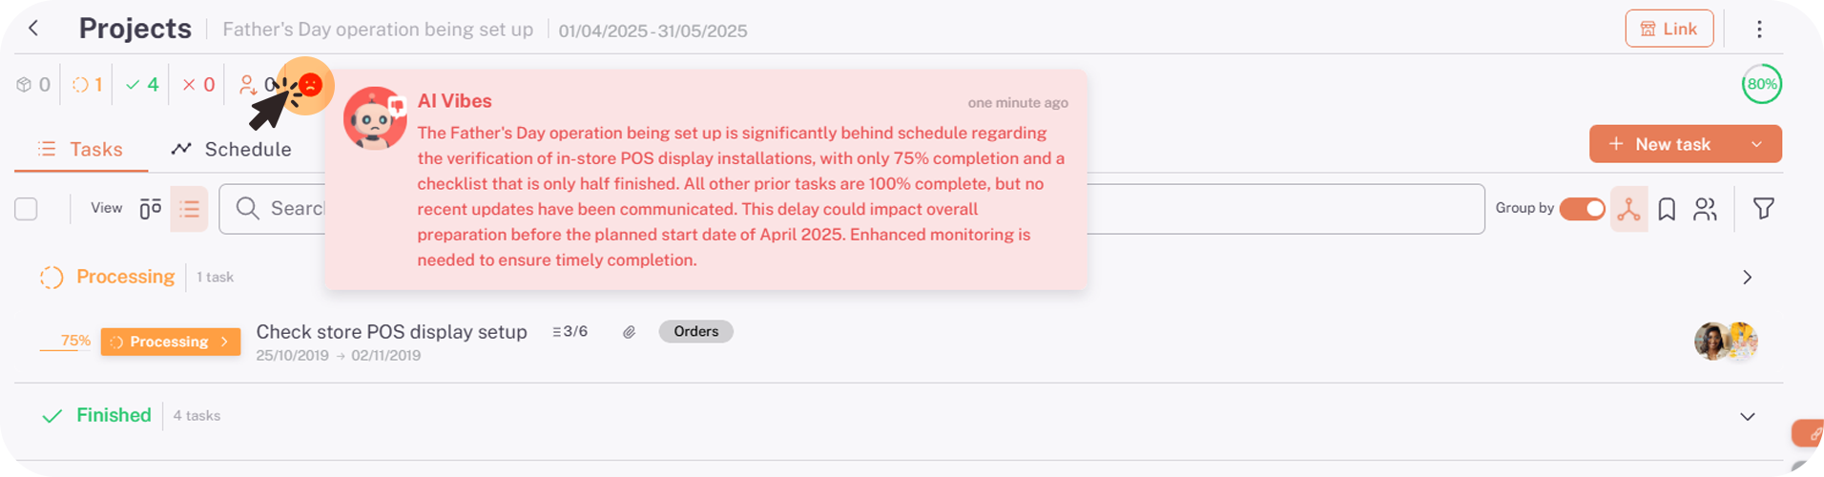Click the hierarchy group-by tree icon

(x=1628, y=209)
